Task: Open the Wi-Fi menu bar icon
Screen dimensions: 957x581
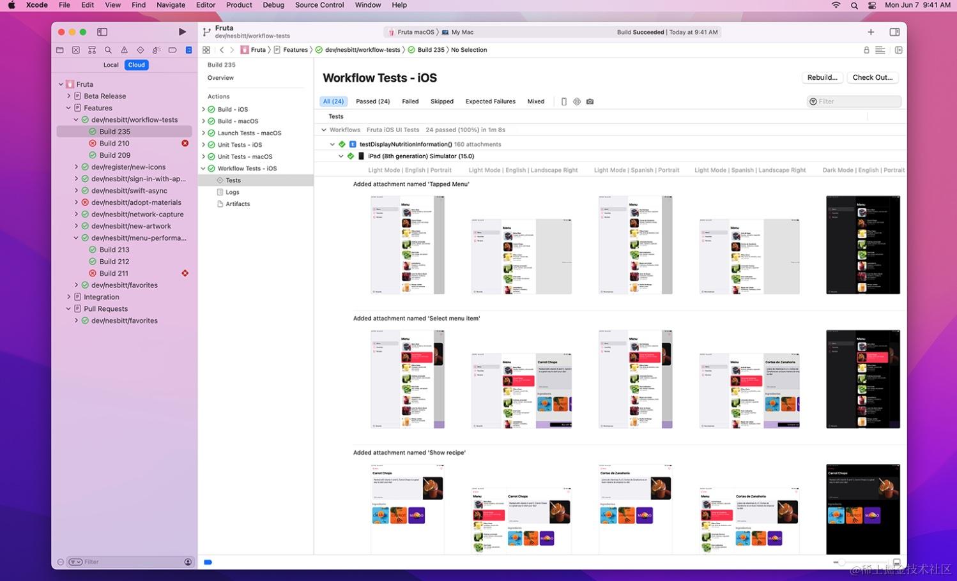Action: (836, 5)
